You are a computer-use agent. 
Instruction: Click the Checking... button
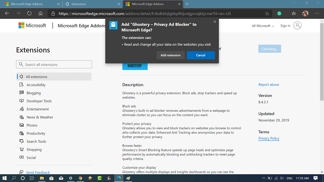(x=270, y=49)
